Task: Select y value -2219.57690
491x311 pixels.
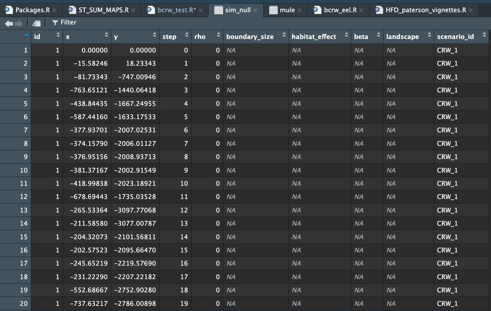Action: [x=135, y=263]
